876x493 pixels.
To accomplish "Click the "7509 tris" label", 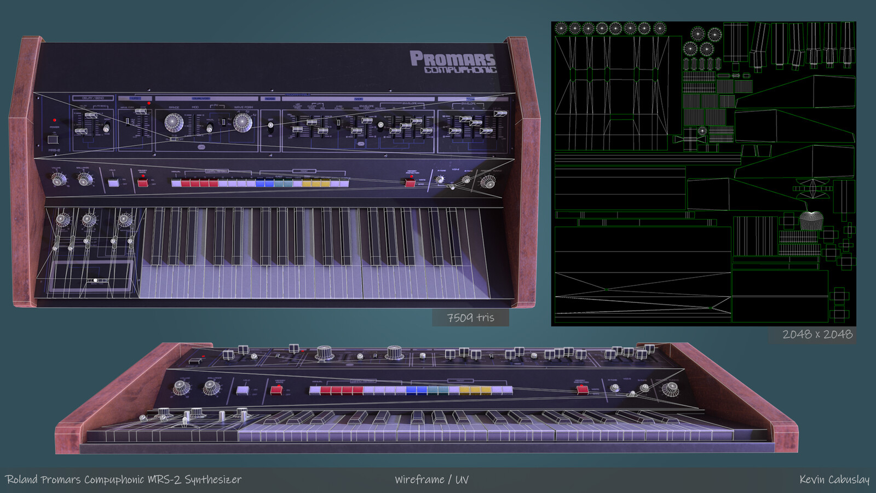I will pos(470,318).
